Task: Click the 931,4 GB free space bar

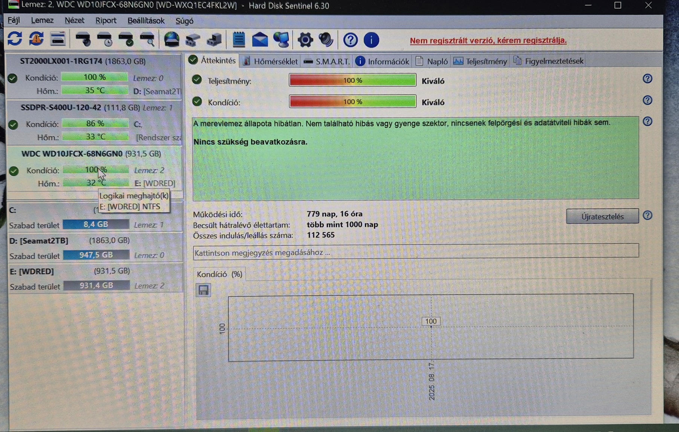Action: click(97, 286)
